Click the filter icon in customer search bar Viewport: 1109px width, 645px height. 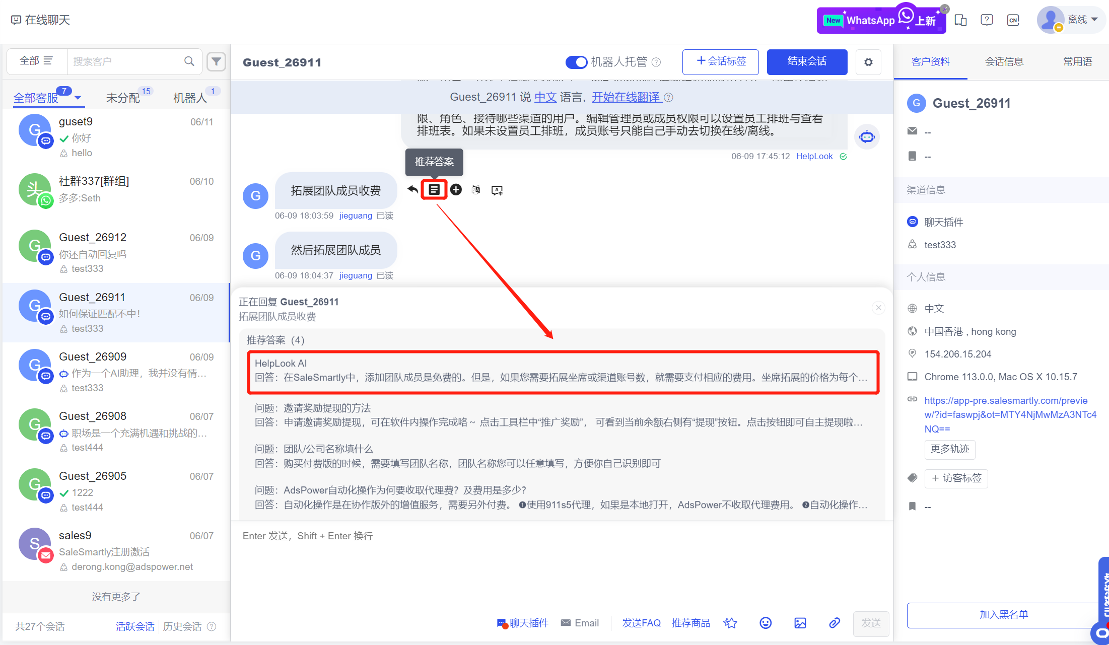point(218,60)
